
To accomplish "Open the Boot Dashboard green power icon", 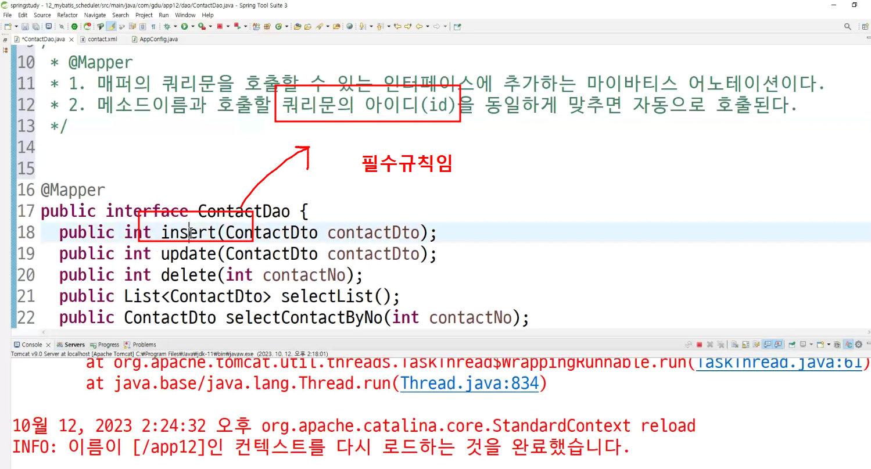I will 74,26.
